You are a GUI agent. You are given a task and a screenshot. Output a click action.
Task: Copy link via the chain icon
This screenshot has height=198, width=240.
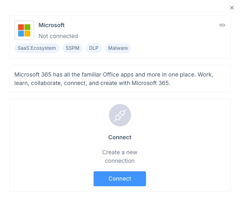[222, 25]
